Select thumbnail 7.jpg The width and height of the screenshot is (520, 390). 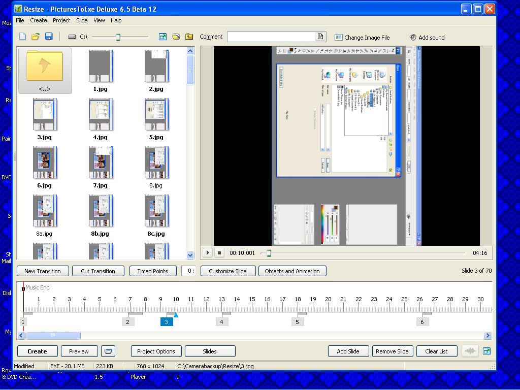click(x=101, y=167)
